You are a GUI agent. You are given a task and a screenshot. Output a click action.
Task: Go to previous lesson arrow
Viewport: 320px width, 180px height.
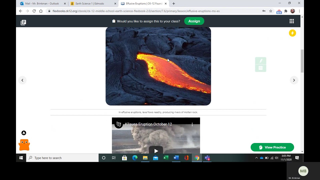22,80
